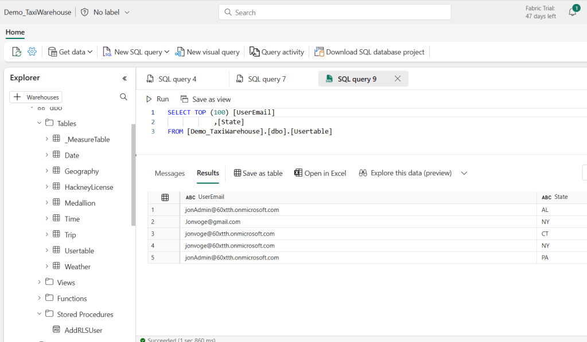Expand the Usertable tree node
Viewport: 587px width, 342px height.
(x=47, y=250)
